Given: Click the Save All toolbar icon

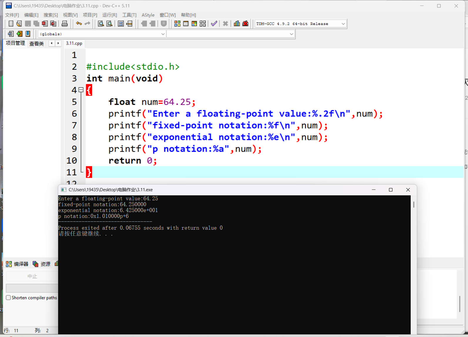Looking at the screenshot, I should pos(36,24).
